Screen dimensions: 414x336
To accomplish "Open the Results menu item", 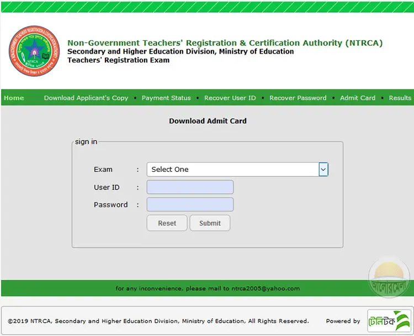I will tap(400, 98).
